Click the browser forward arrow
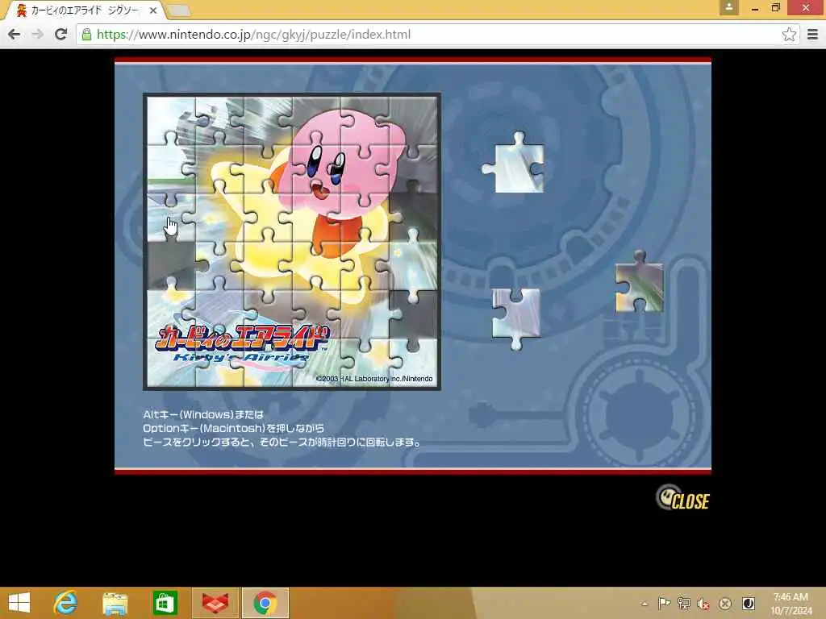The width and height of the screenshot is (826, 619). pyautogui.click(x=37, y=34)
